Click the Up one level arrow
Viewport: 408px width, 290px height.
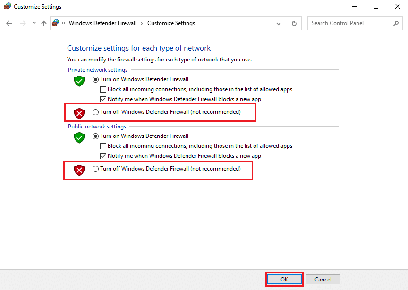[x=44, y=23]
